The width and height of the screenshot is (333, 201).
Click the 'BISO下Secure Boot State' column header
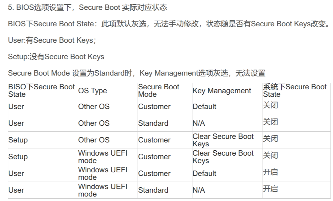pos(42,90)
